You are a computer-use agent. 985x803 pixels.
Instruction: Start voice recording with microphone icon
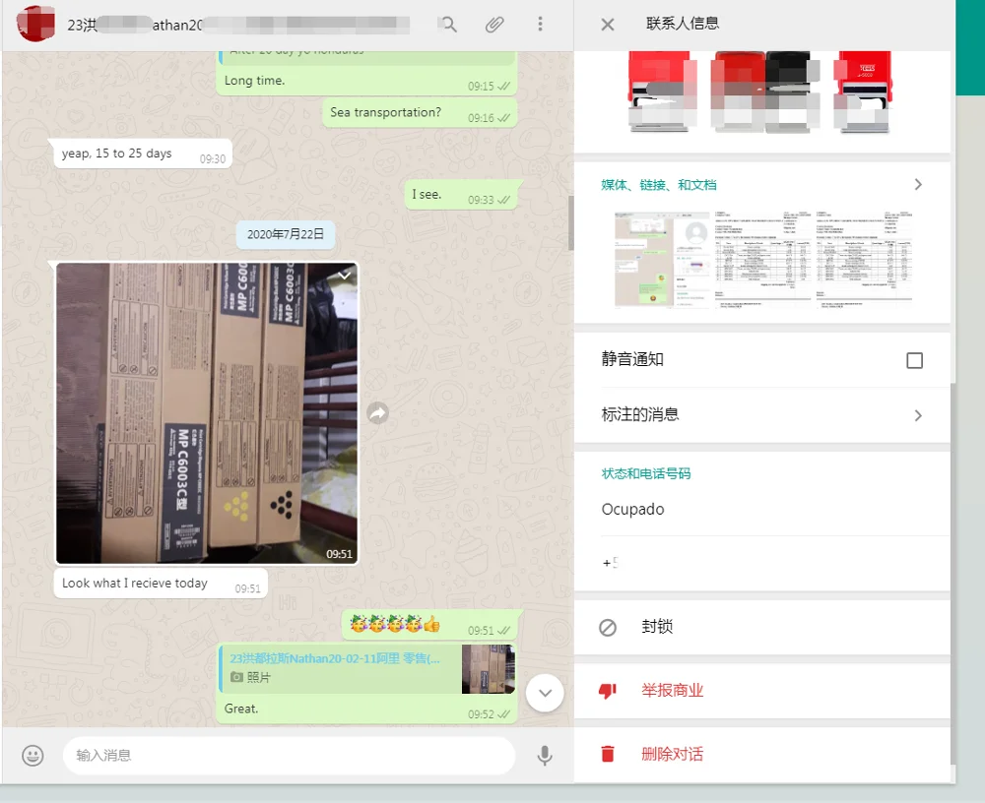[x=545, y=756]
